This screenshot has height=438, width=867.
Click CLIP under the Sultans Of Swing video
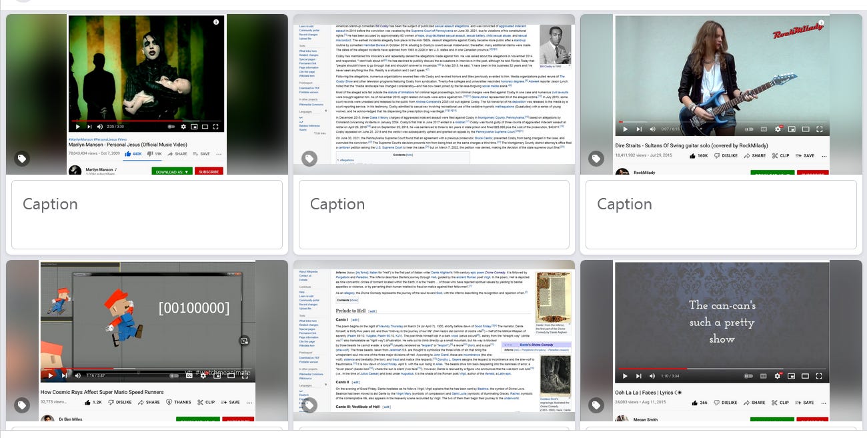780,155
